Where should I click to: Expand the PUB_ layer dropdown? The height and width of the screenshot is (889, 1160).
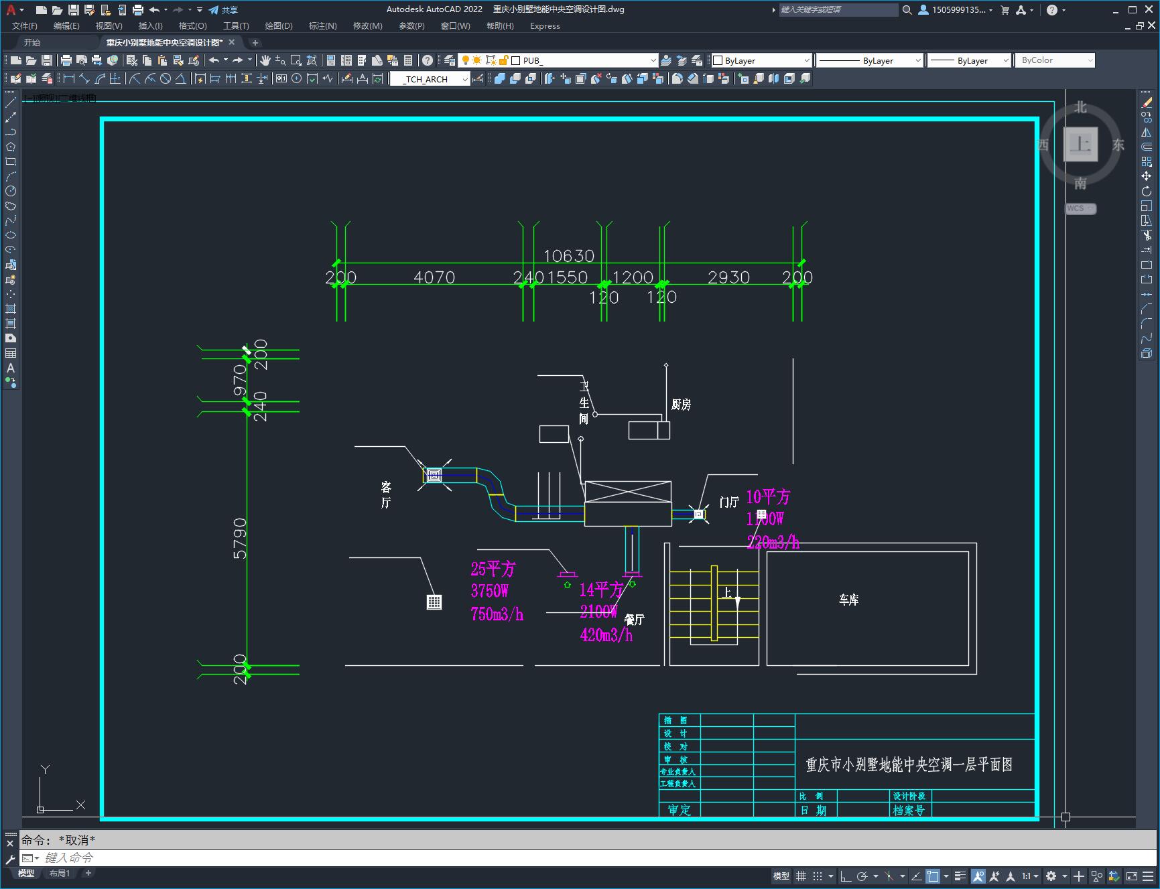653,60
